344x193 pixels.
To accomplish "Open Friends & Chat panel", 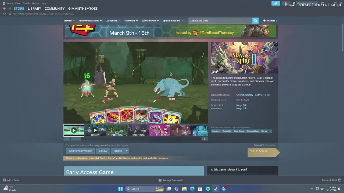I will [x=331, y=180].
